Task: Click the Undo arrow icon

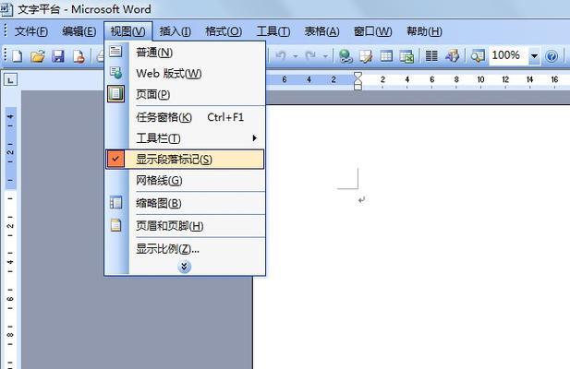Action: (280, 56)
